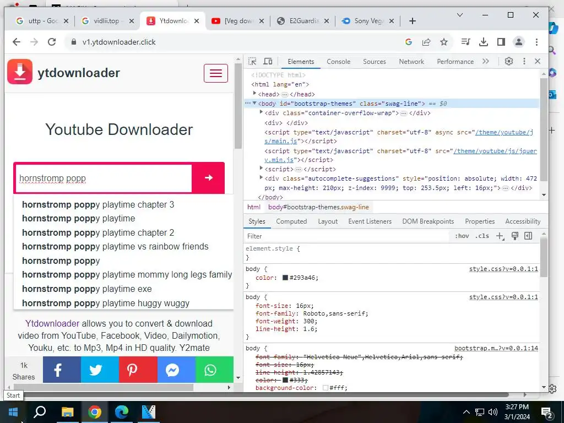Expand the autocomplete-suggestions div node
The image size is (564, 423).
(x=262, y=178)
